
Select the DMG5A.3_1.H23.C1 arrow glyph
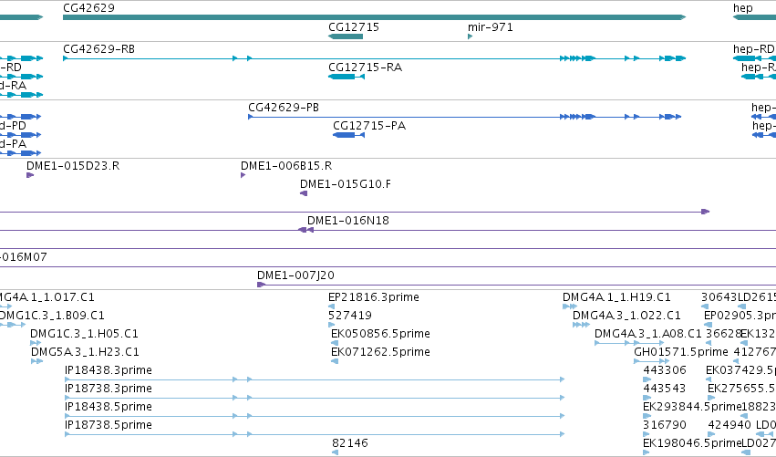pos(37,361)
